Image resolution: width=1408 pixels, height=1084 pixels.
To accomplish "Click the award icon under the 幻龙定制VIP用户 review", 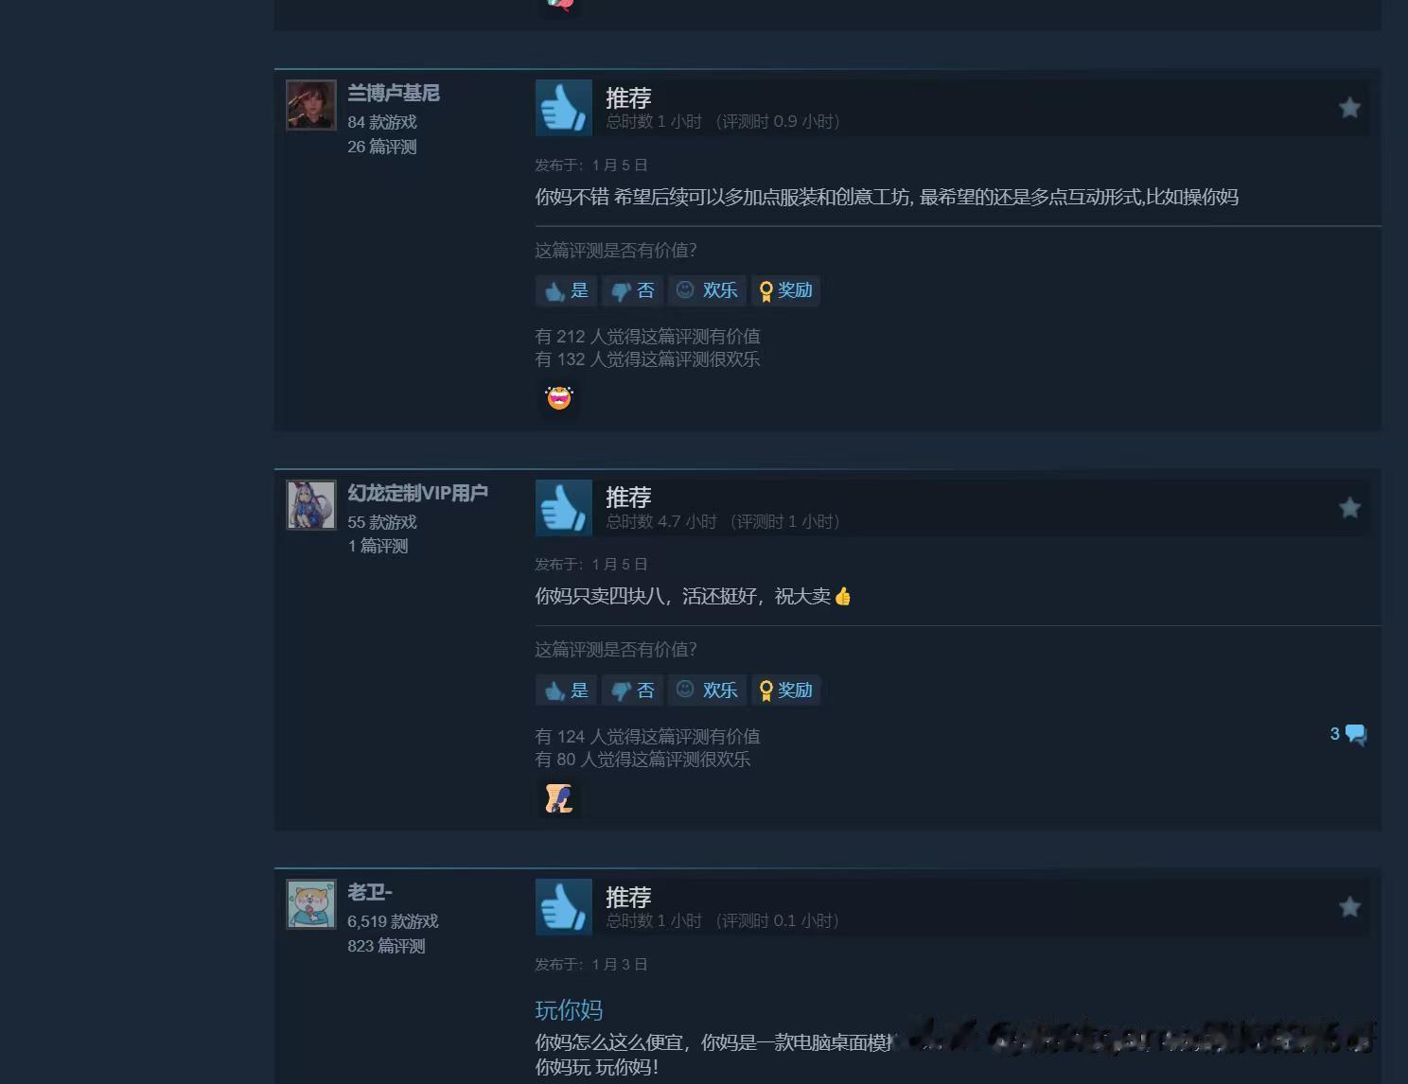I will (x=559, y=798).
